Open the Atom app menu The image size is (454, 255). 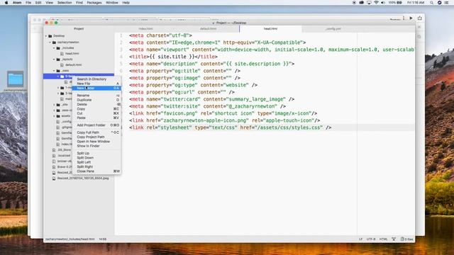tap(17, 3)
